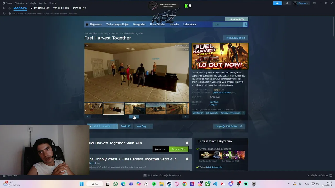The height and width of the screenshot is (188, 335).
Task: Click the Sürükleyici Simülasyon tag
Action: tap(230, 113)
